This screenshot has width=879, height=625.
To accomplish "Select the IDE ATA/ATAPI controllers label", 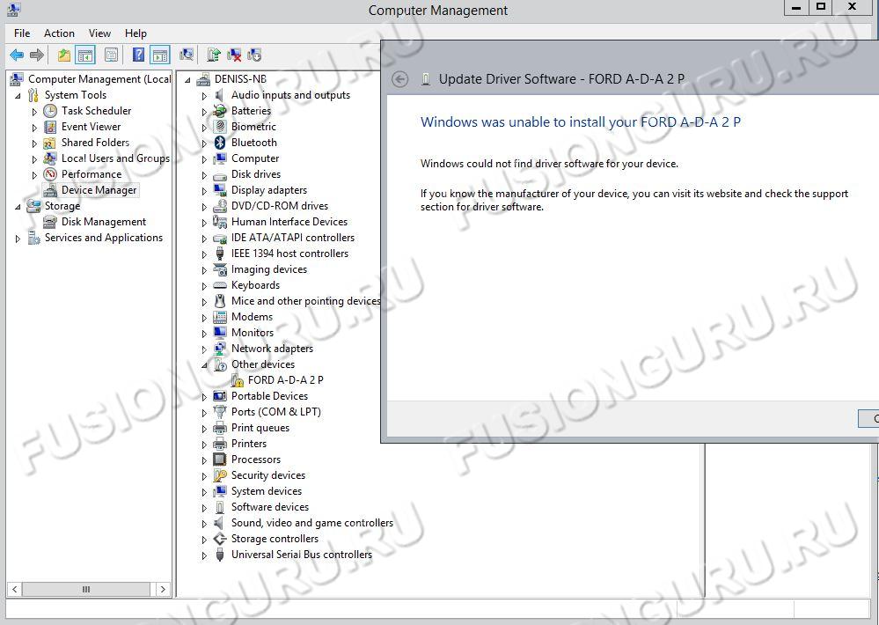I will pyautogui.click(x=293, y=238).
